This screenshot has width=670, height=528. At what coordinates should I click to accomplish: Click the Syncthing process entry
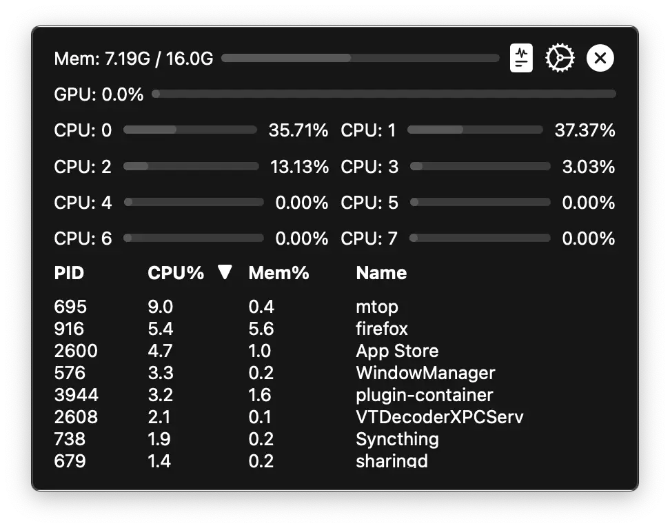pos(397,439)
